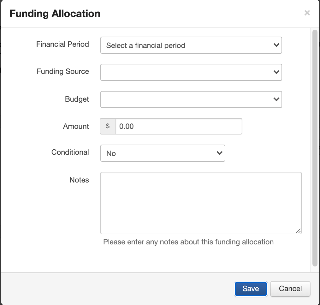
Task: Open the Conditional dropdown showing No
Action: coord(163,153)
